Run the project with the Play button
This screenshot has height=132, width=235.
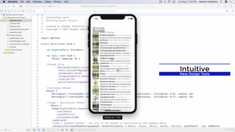(14, 6)
